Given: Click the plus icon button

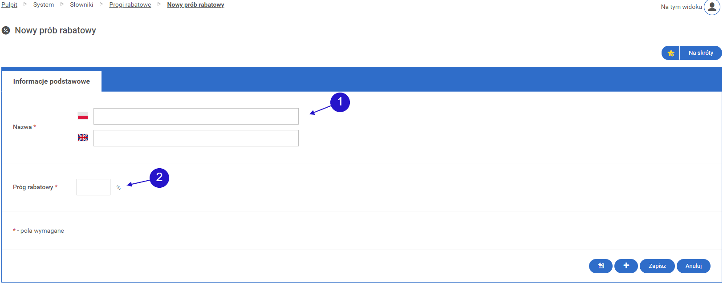Looking at the screenshot, I should (x=626, y=266).
